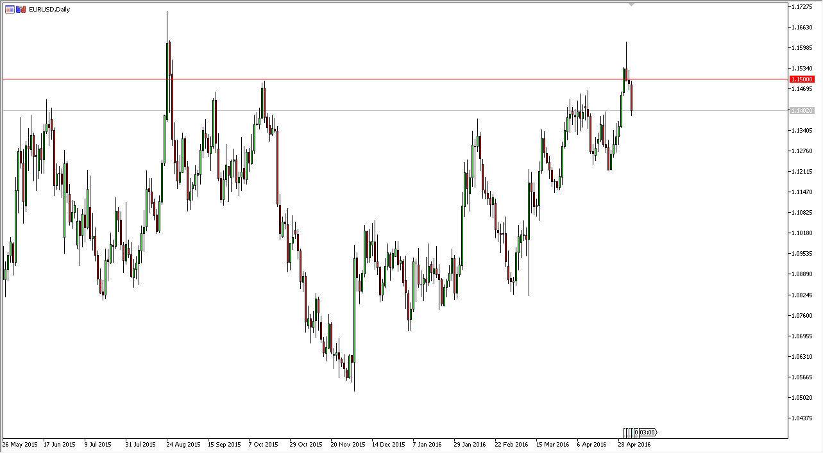Click the 7 Oct 2015 date label
This screenshot has width=823, height=453.
click(264, 444)
